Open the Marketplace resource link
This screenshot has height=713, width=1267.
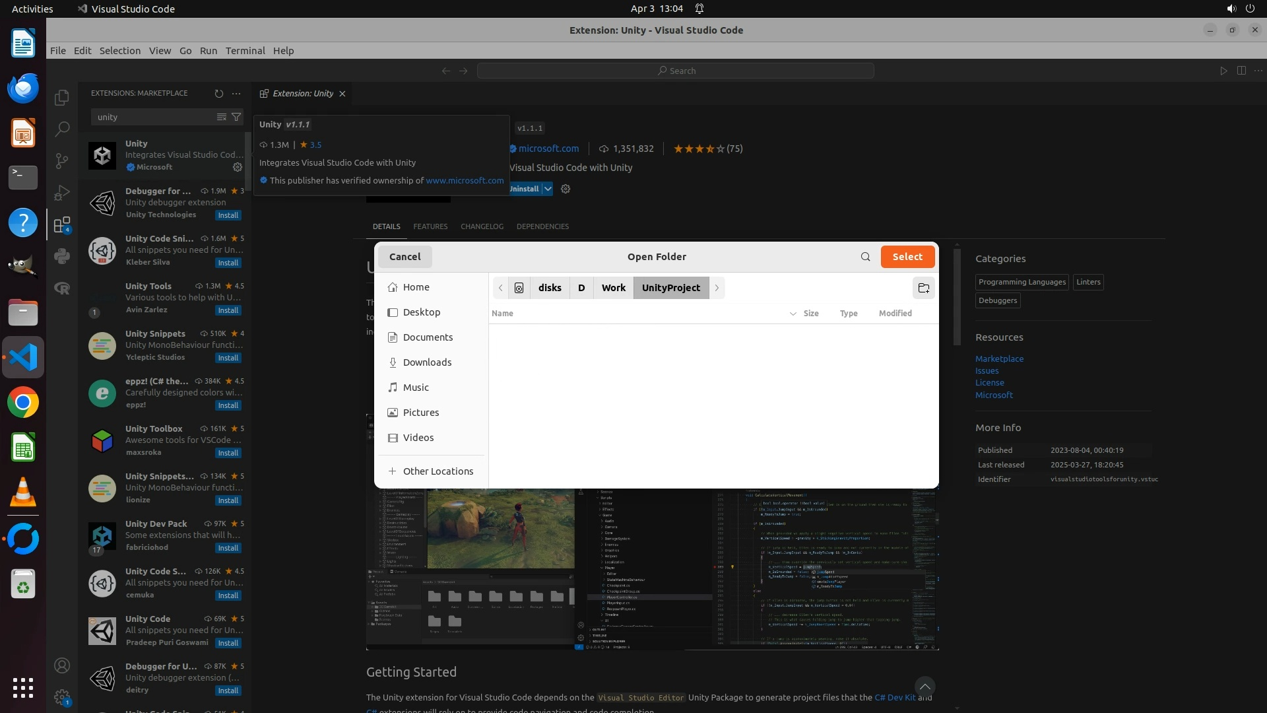(999, 358)
